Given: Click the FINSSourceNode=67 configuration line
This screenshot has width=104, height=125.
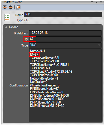Looking at the screenshot, I should pyautogui.click(x=44, y=89).
